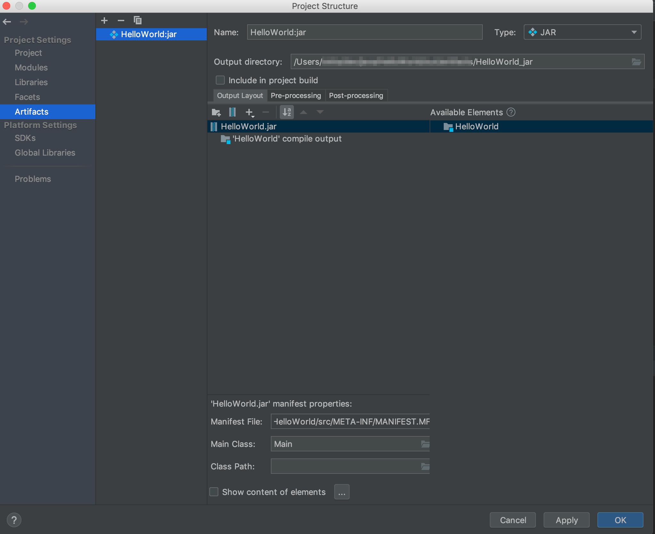The width and height of the screenshot is (655, 534).
Task: Select 'HelloWorld' compile output tree item
Action: point(287,139)
